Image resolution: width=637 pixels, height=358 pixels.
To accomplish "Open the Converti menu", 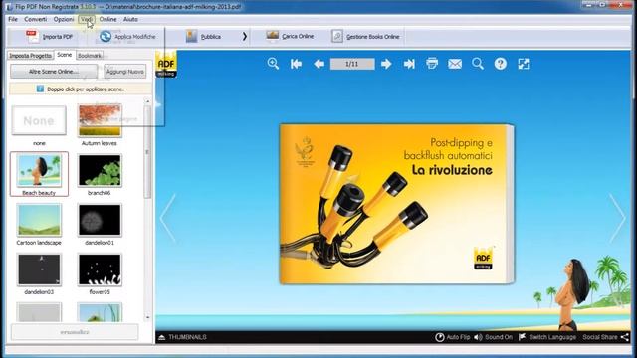I will click(36, 19).
